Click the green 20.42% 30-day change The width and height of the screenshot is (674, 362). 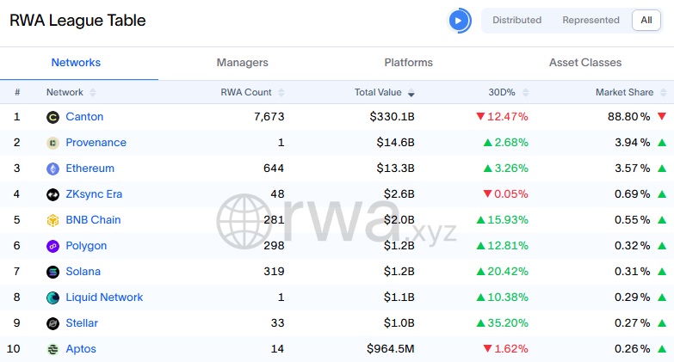click(502, 272)
